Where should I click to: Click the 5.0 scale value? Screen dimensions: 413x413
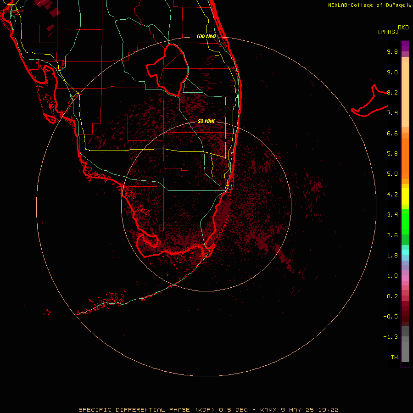(392, 174)
